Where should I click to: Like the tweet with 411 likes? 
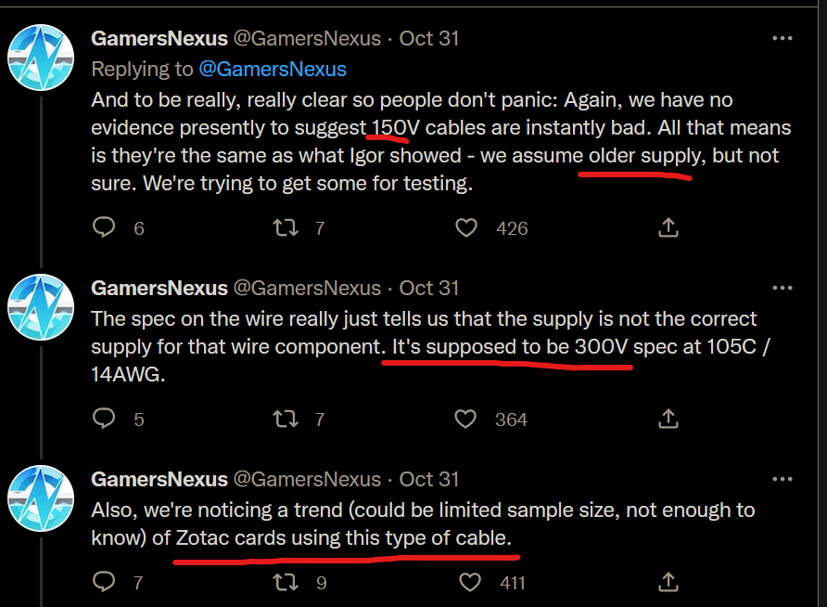click(x=470, y=583)
